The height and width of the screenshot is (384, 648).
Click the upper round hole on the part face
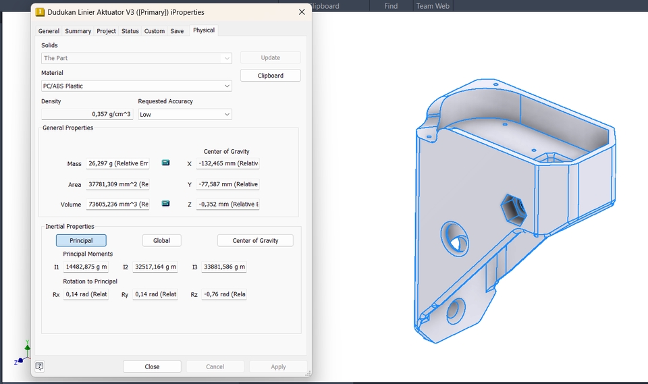456,238
